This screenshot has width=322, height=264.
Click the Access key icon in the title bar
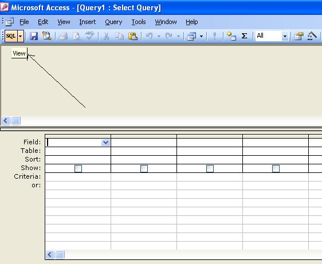(x=5, y=7)
